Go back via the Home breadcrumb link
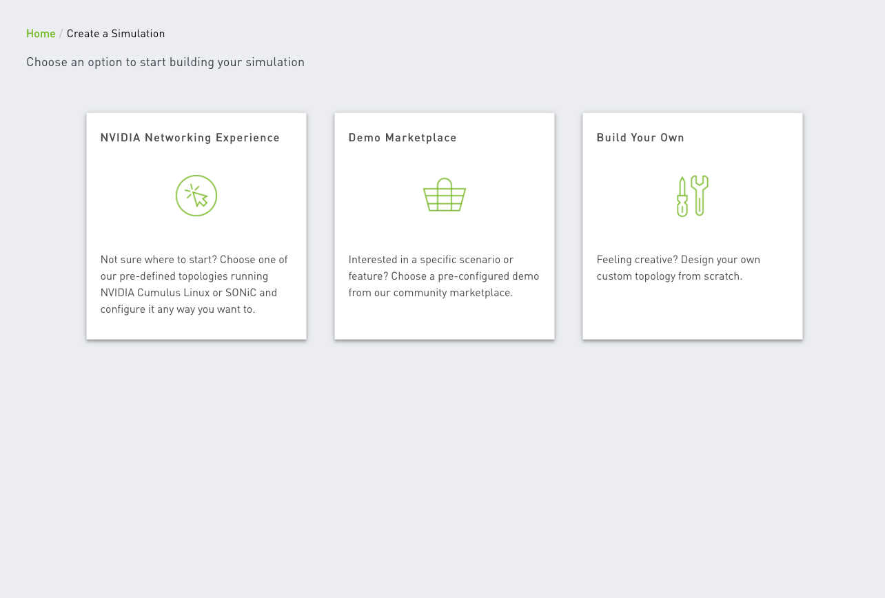Screen dimensions: 885x598 pyautogui.click(x=41, y=34)
